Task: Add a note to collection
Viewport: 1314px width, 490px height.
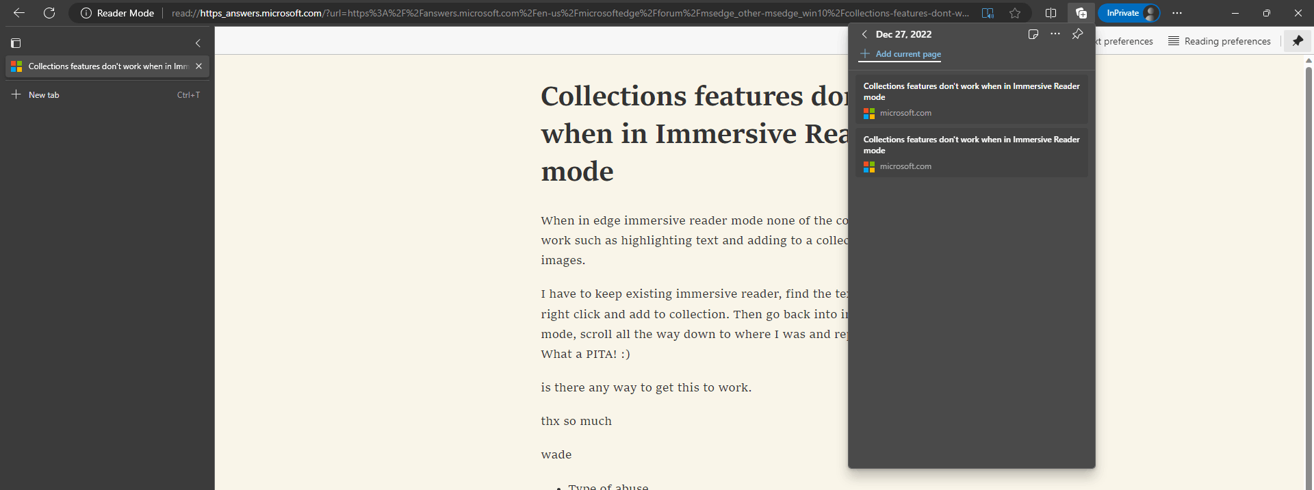Action: click(1033, 34)
